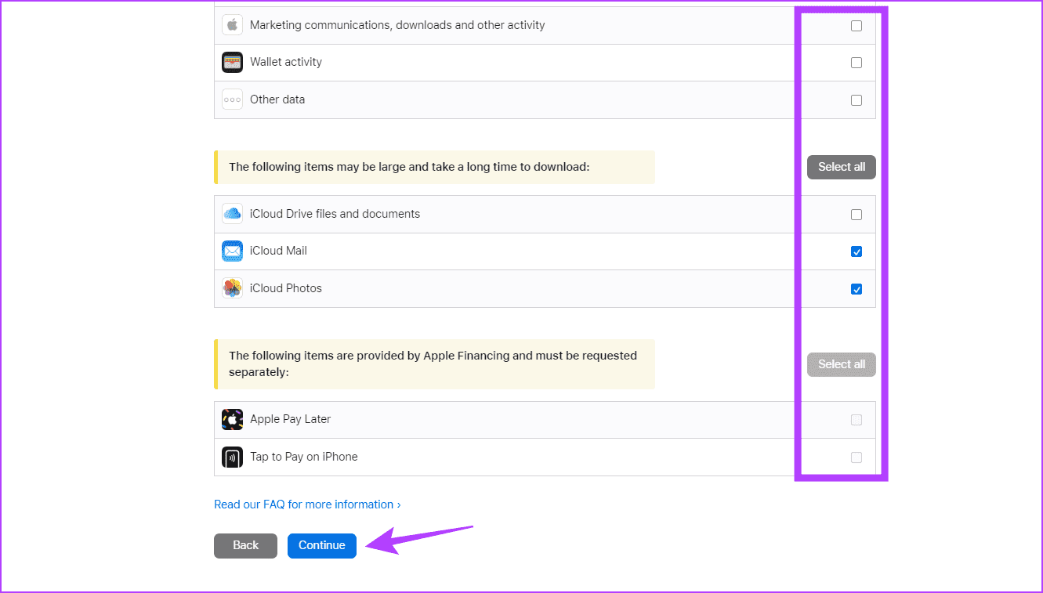Viewport: 1043px width, 593px height.
Task: Go back with the Back button
Action: click(x=245, y=546)
